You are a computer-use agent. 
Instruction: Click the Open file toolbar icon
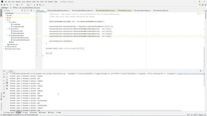[x=2, y=5]
